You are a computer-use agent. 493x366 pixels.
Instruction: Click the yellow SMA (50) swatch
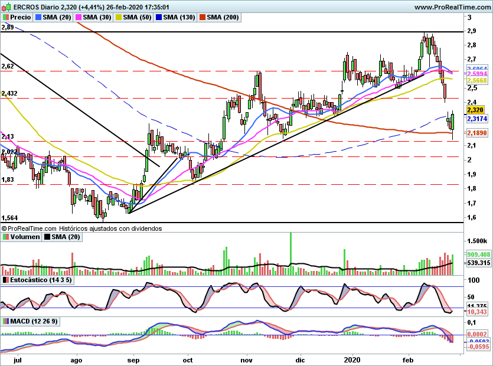pos(119,17)
